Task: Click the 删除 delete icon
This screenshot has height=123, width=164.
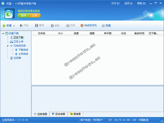Action: [52, 26]
